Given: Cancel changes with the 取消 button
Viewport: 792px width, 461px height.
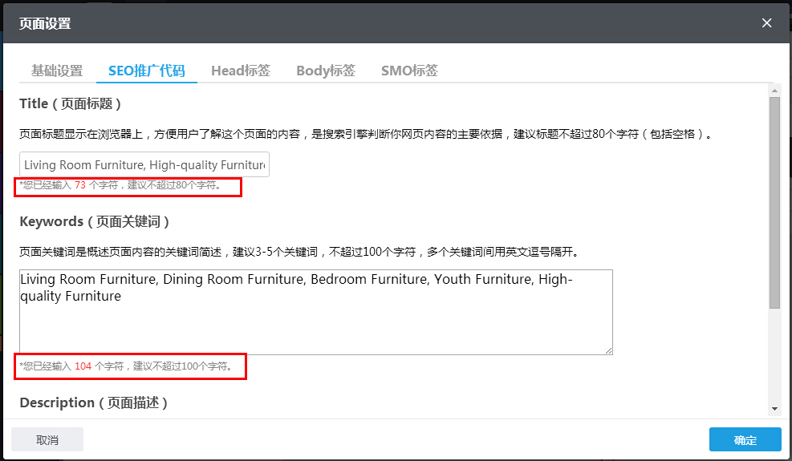Looking at the screenshot, I should point(47,439).
